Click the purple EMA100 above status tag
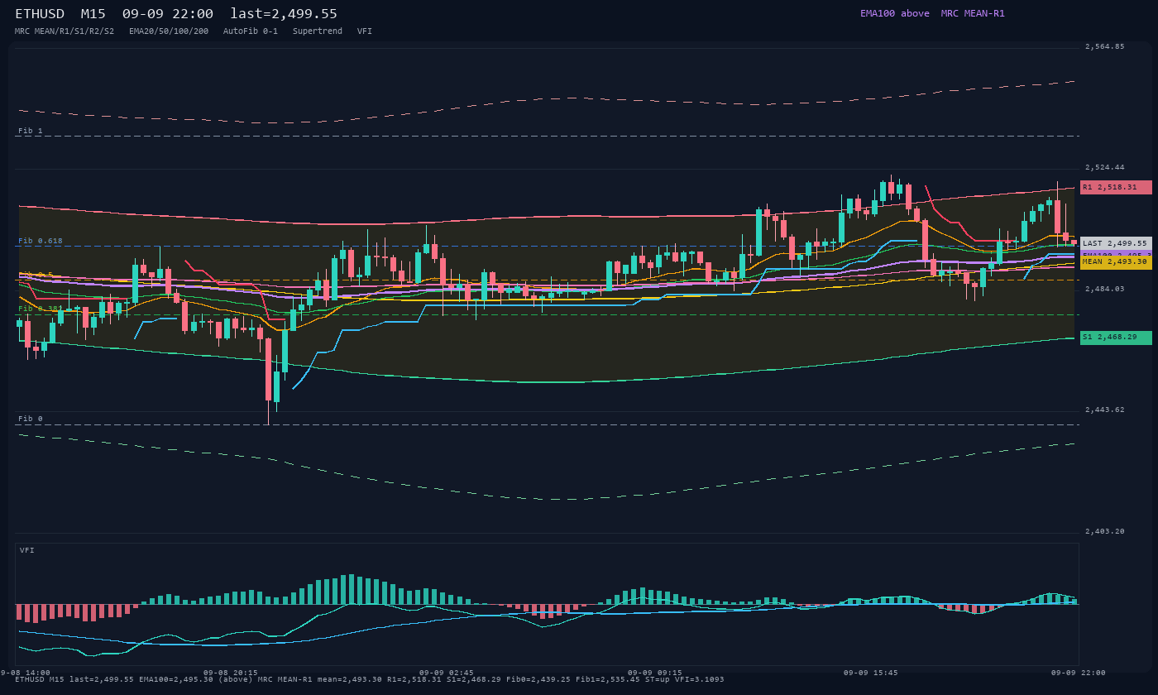This screenshot has width=1158, height=695. click(894, 13)
